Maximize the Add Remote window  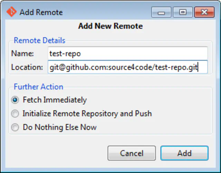183,12
